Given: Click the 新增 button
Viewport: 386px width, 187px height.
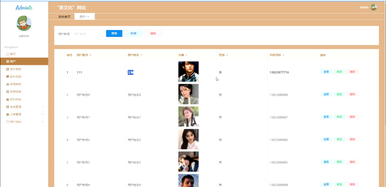Looking at the screenshot, I should tap(133, 33).
